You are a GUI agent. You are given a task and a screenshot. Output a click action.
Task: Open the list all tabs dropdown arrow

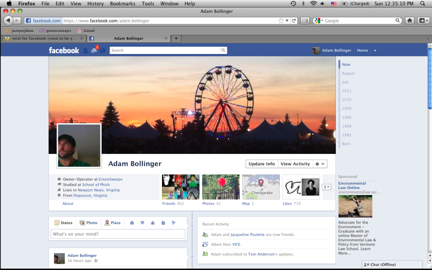428,38
